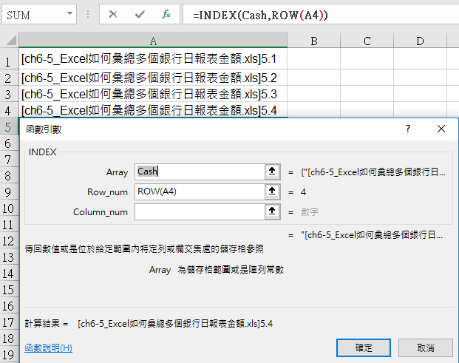Screen dimensions: 459x363
Task: Click the formula bar options dots handle
Action: (x=88, y=14)
